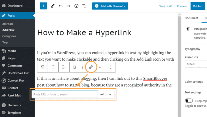Open block navigation list icon

tap(84, 6)
